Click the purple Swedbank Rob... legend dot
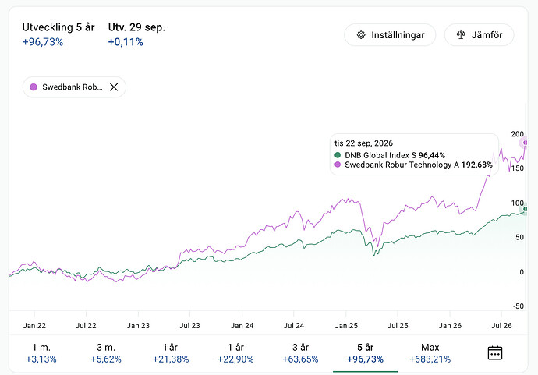538x375 pixels. click(34, 87)
